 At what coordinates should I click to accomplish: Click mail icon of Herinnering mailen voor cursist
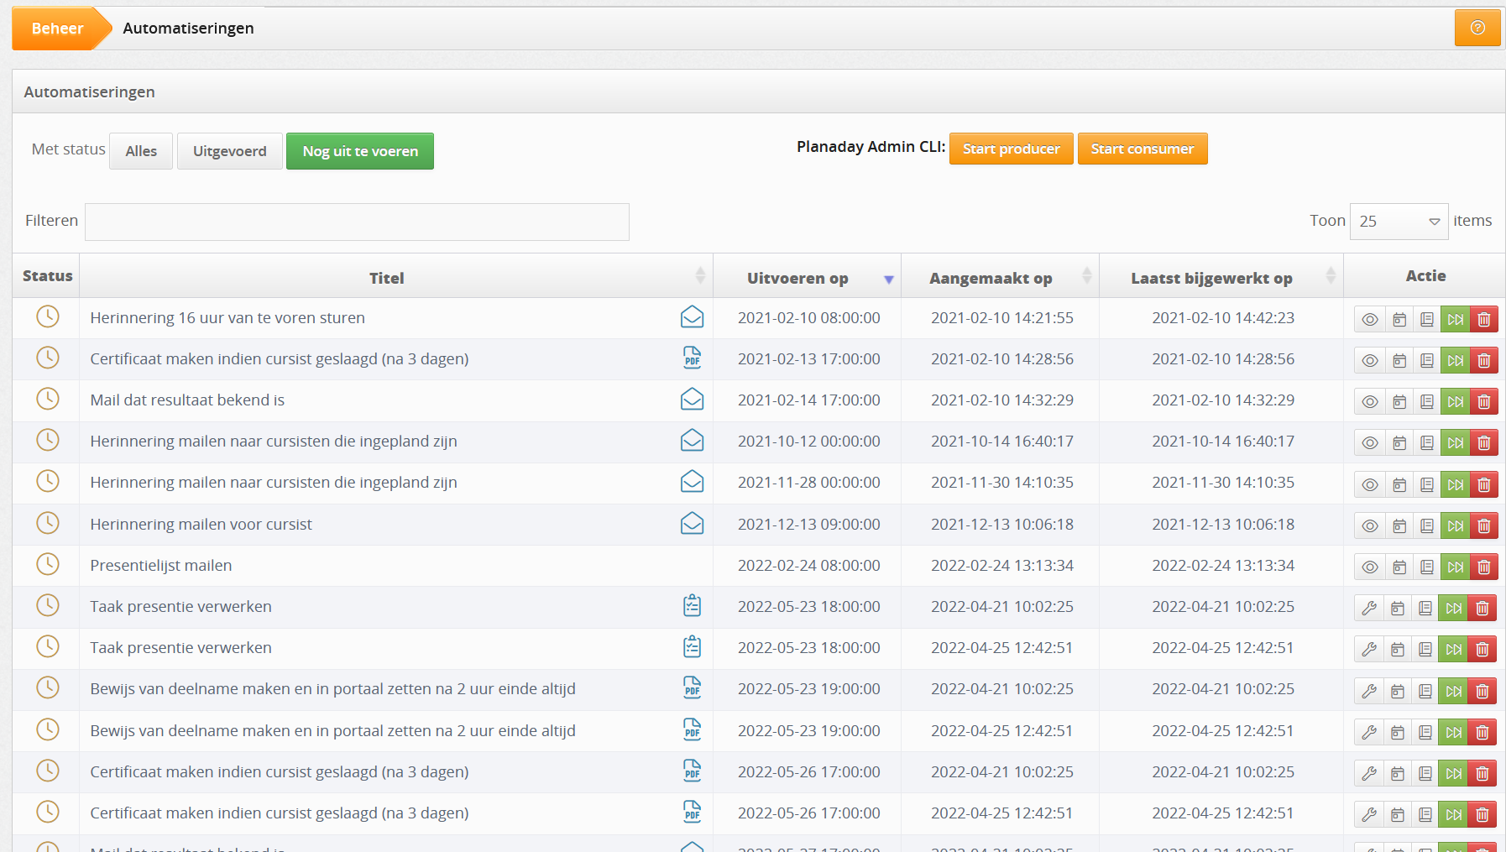click(x=692, y=524)
